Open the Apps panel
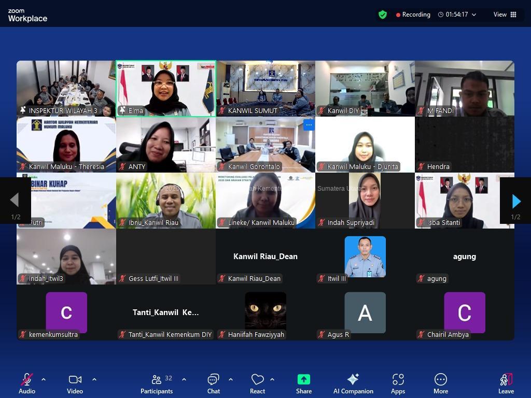This screenshot has width=531, height=398. [398, 384]
